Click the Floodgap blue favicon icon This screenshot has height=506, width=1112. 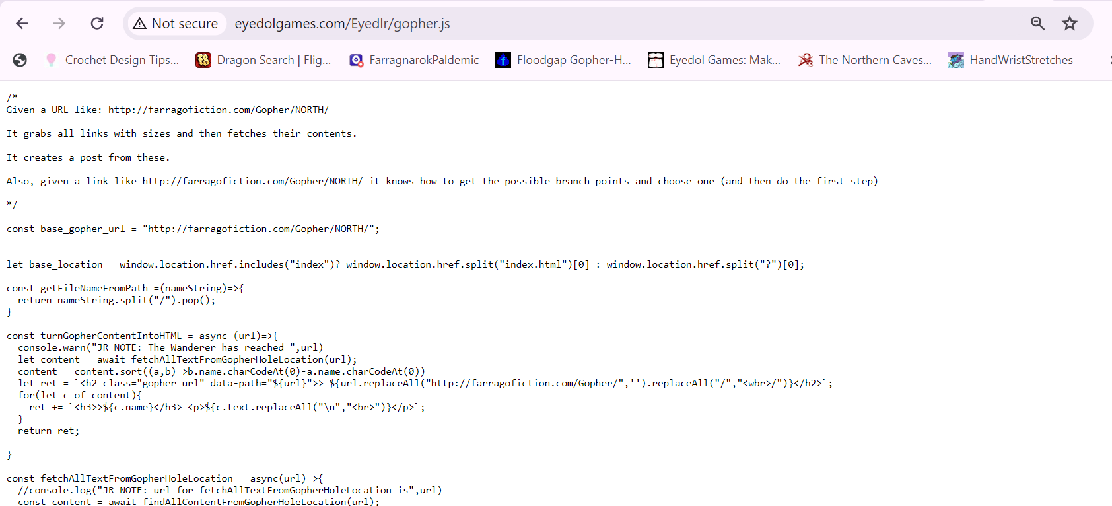pos(503,60)
